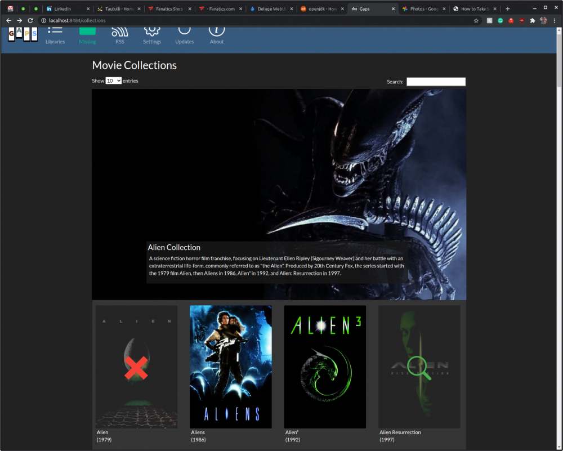Open the Libraries page icon
This screenshot has width=563, height=451.
[55, 32]
